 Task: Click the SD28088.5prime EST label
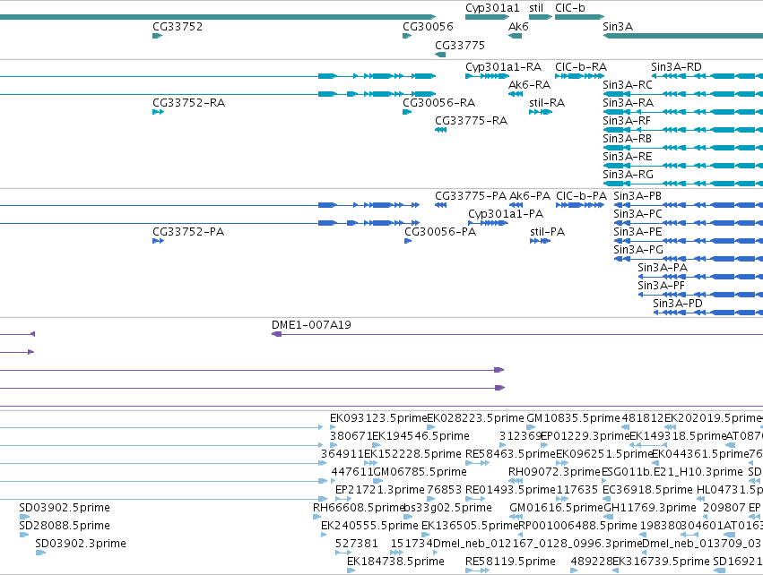click(x=65, y=526)
